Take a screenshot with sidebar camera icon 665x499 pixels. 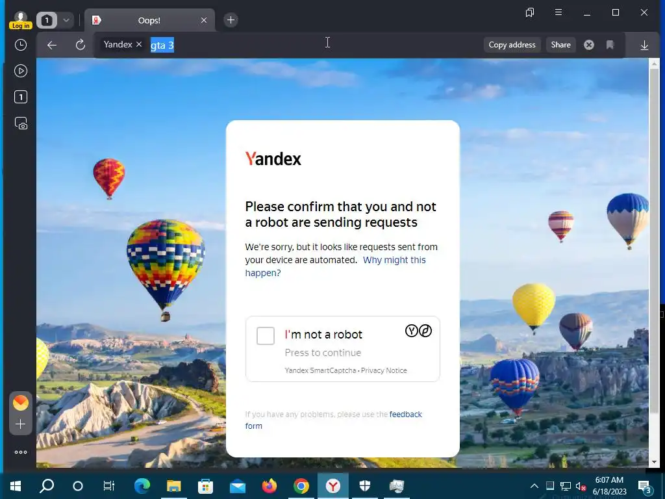pyautogui.click(x=20, y=123)
